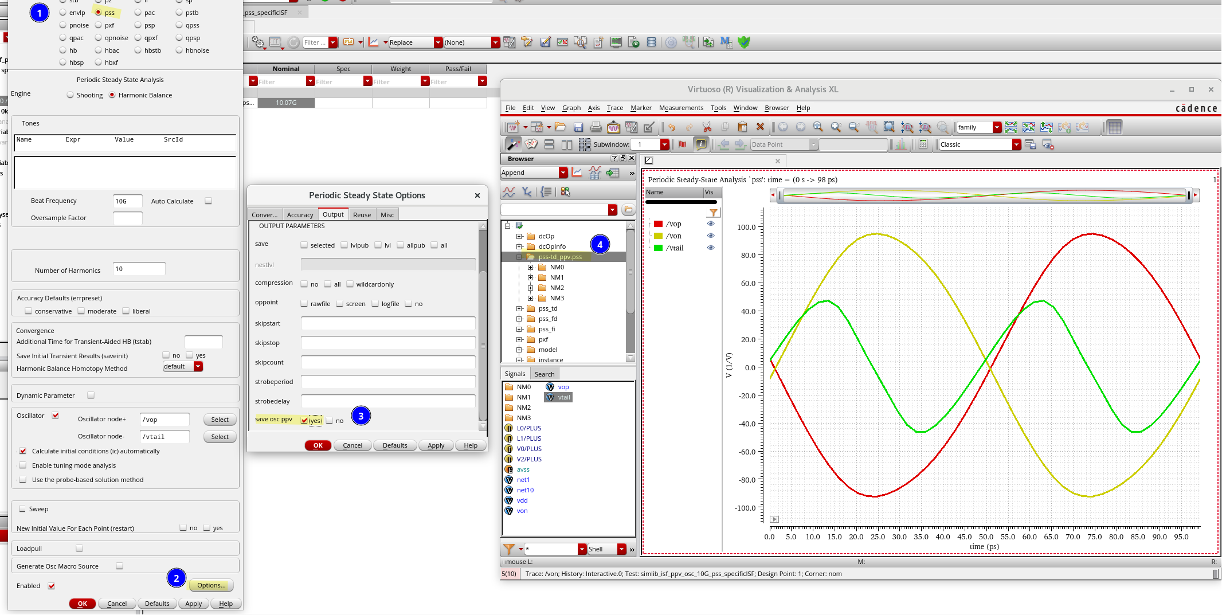Open the Measurements menu
Image resolution: width=1222 pixels, height=615 pixels.
pyautogui.click(x=681, y=108)
